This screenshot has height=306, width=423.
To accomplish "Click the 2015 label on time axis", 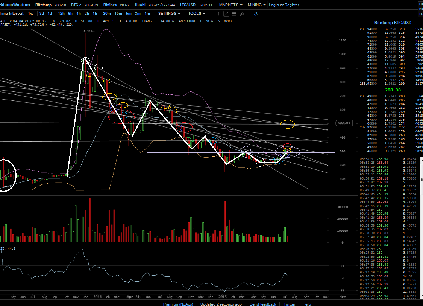I will pyautogui.click(x=223, y=297).
